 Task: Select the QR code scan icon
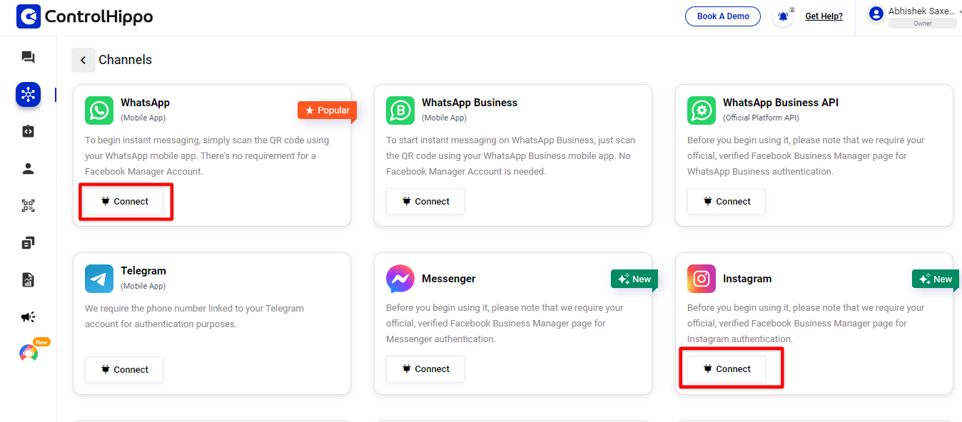tap(28, 205)
